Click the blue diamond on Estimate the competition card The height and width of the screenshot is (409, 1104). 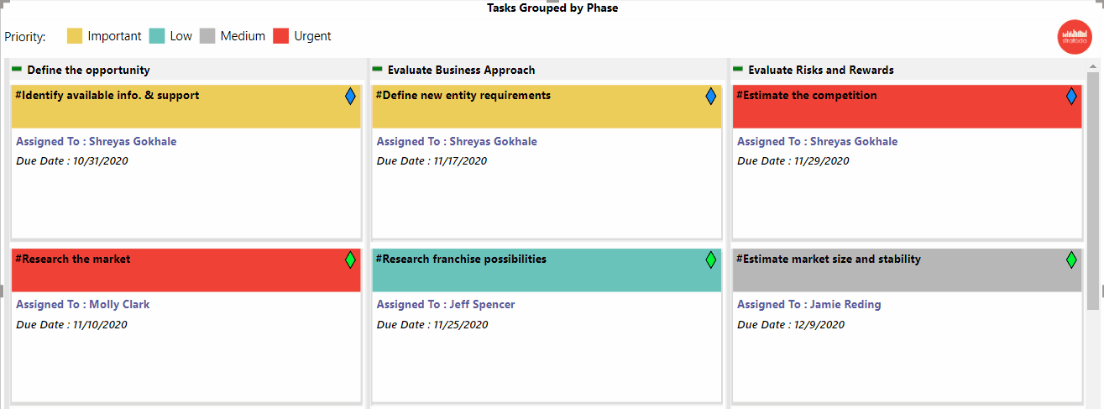pos(1071,97)
